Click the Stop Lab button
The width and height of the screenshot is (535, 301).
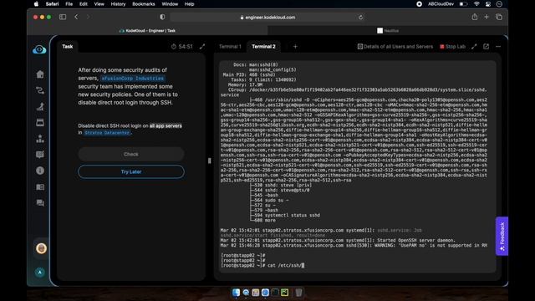tap(452, 47)
